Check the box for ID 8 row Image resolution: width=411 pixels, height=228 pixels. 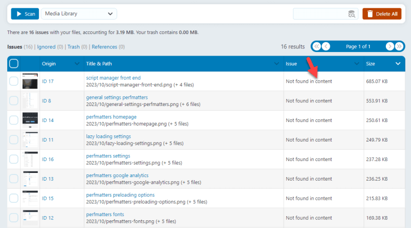(14, 100)
